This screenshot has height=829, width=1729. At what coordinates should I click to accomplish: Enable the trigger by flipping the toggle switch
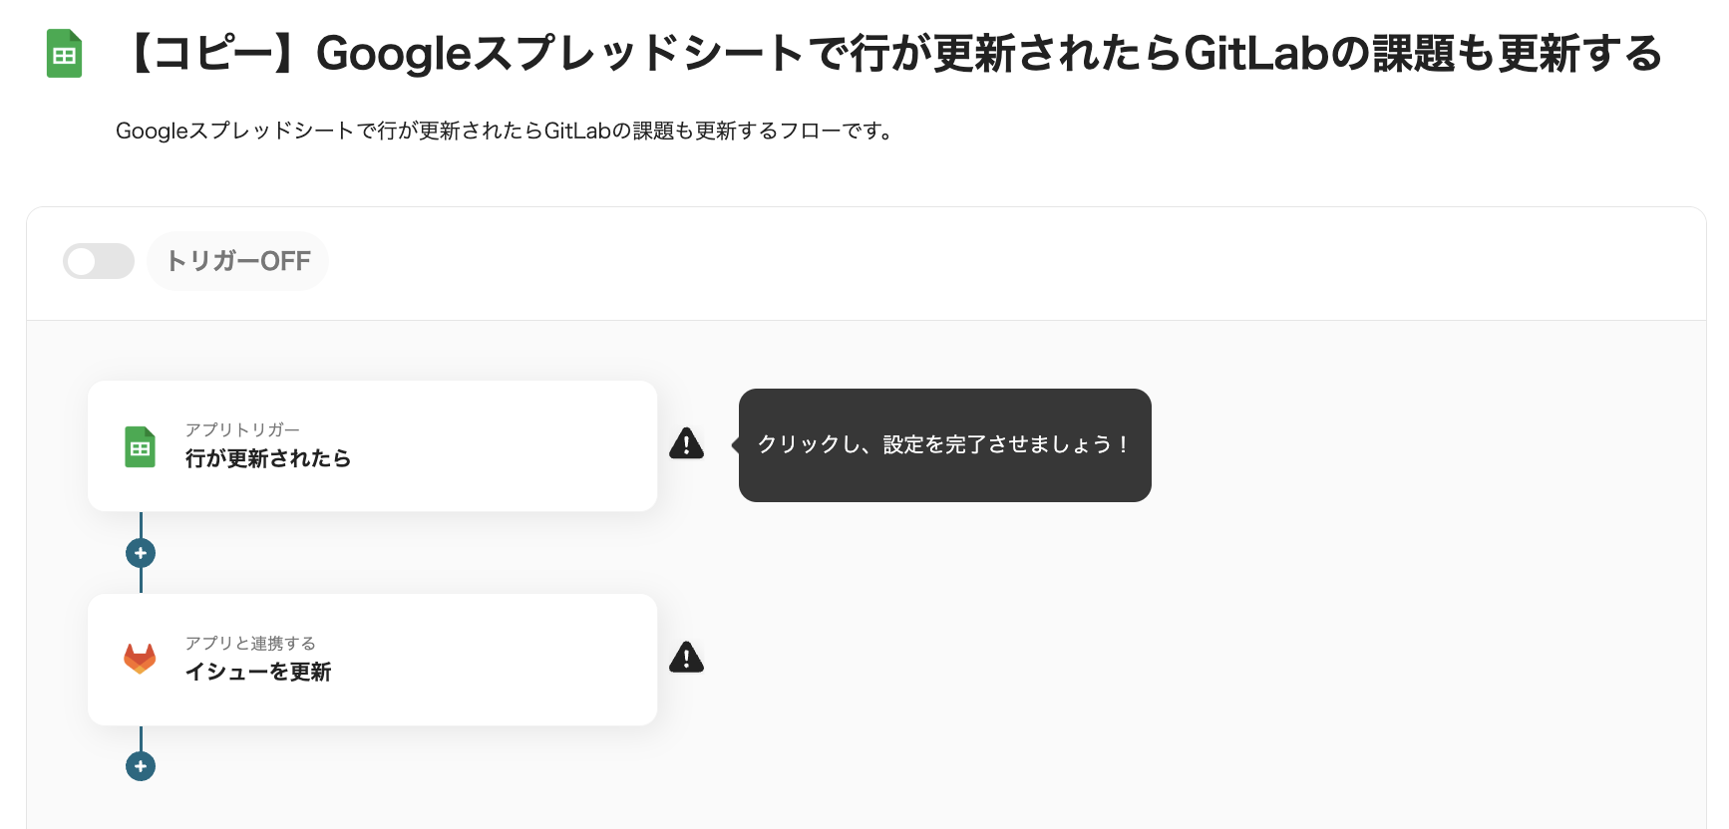click(99, 261)
